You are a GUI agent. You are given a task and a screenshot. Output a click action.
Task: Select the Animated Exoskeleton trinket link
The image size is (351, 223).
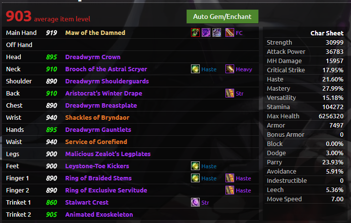click(x=99, y=214)
